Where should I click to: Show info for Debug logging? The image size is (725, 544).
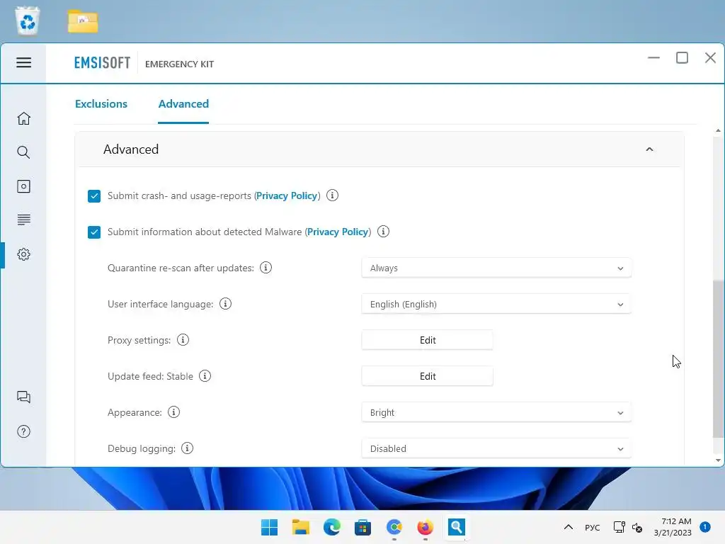pos(187,448)
